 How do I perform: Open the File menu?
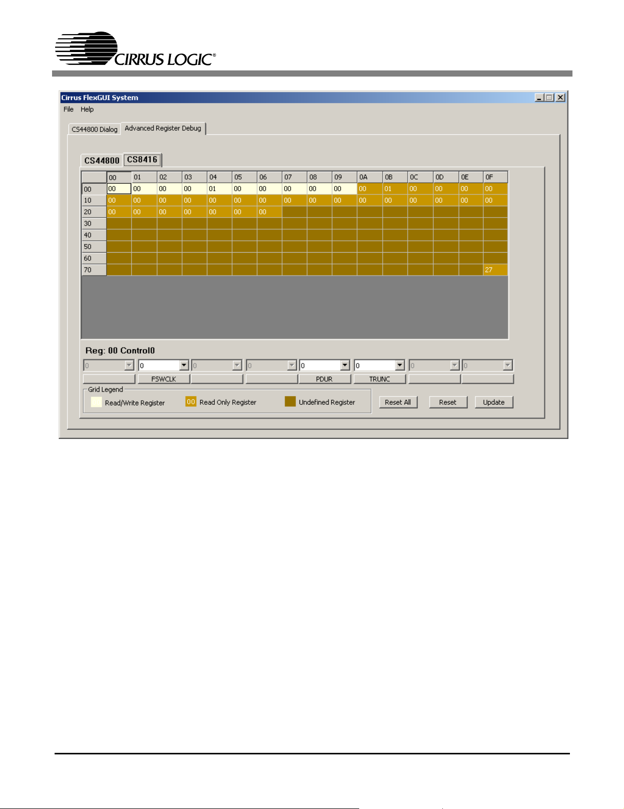(68, 109)
